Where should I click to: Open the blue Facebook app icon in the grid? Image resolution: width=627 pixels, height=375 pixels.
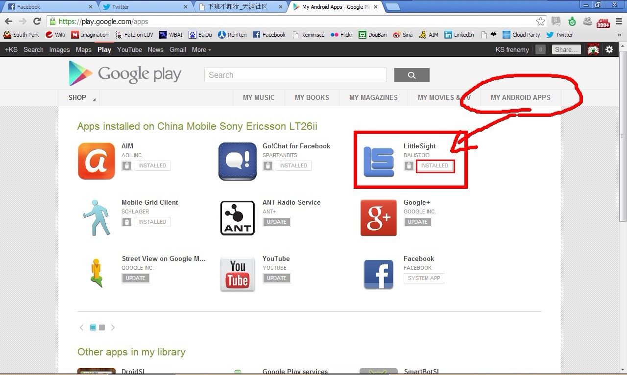pyautogui.click(x=379, y=274)
